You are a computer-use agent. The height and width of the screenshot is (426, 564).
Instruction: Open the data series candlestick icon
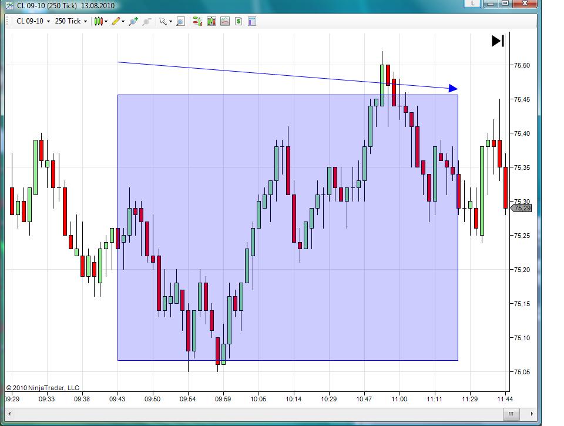[211, 22]
